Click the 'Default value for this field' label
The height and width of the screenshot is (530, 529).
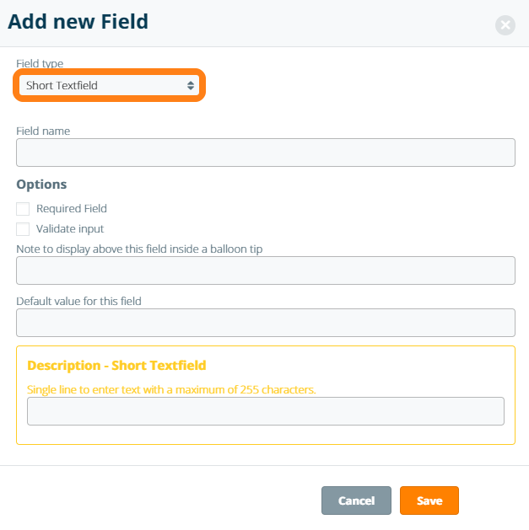pos(78,301)
